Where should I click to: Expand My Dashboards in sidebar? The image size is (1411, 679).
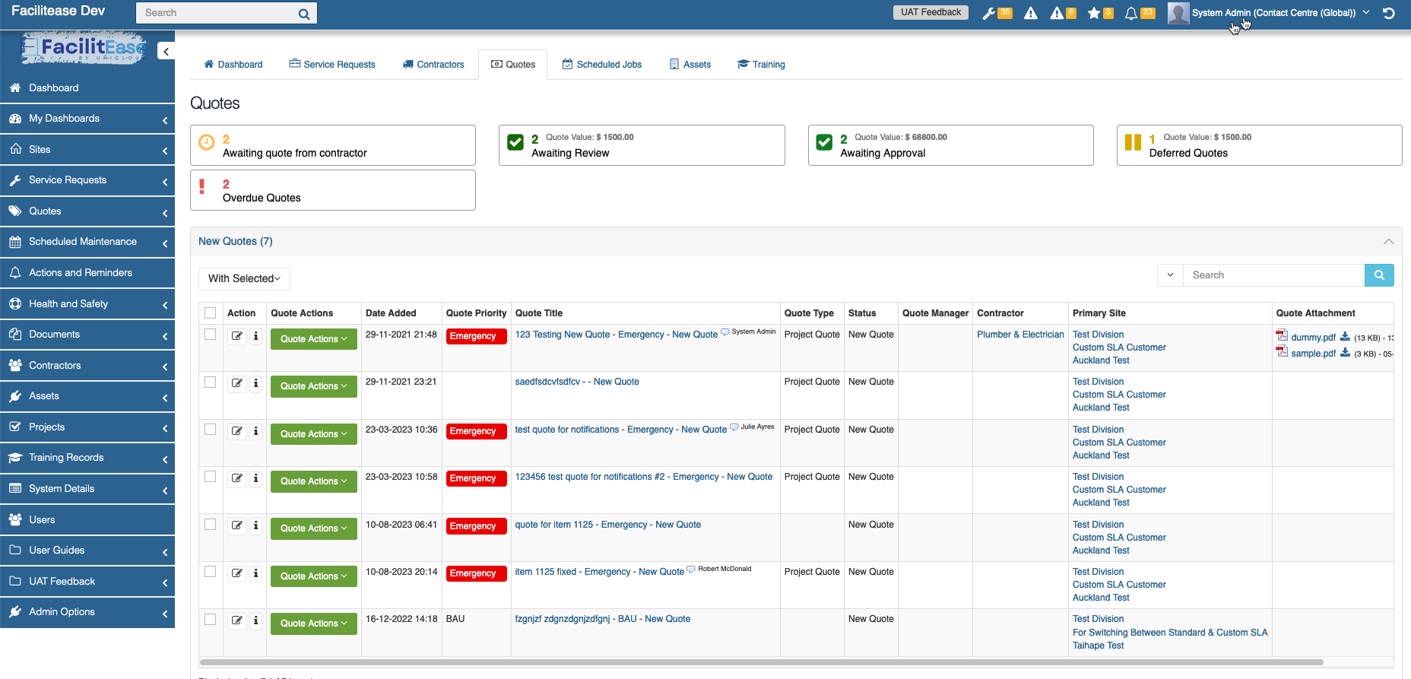point(87,119)
